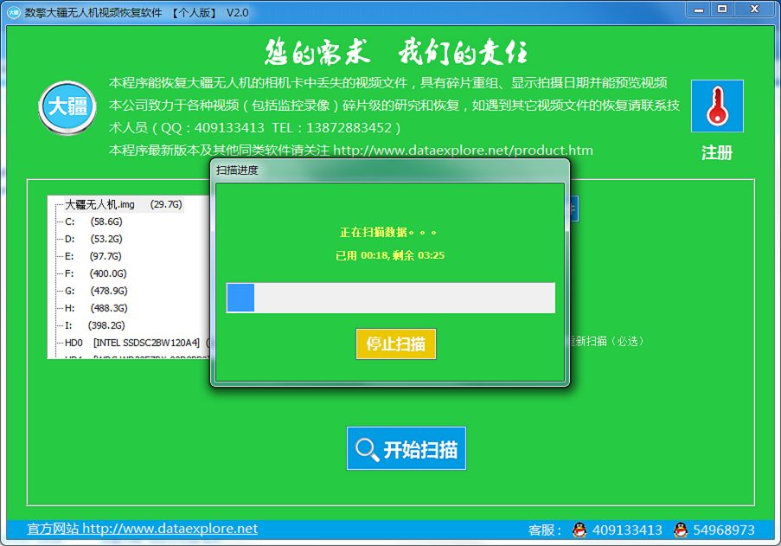Viewport: 781px width, 546px height.
Task: Minimize the recovery software window
Action: pos(699,10)
